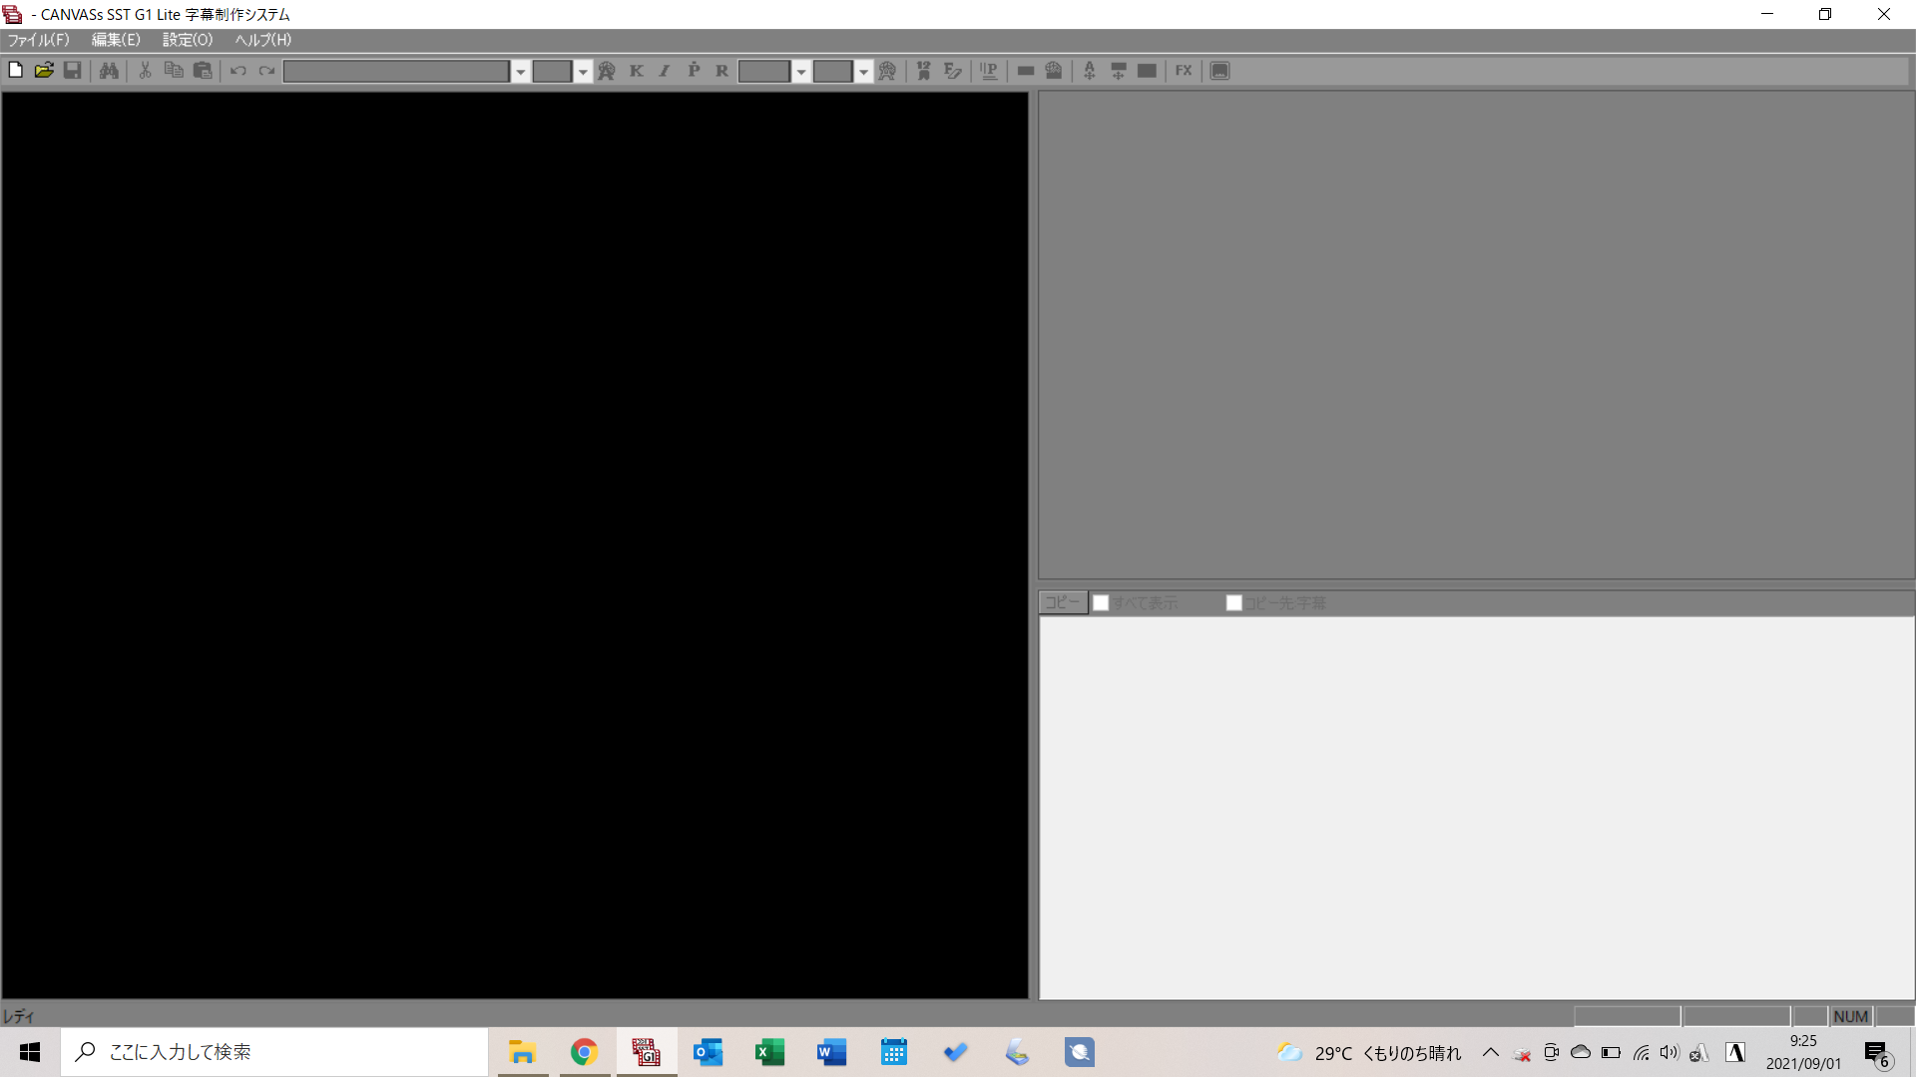This screenshot has height=1077, width=1916.
Task: Open the 設定(O) menu
Action: pyautogui.click(x=188, y=40)
